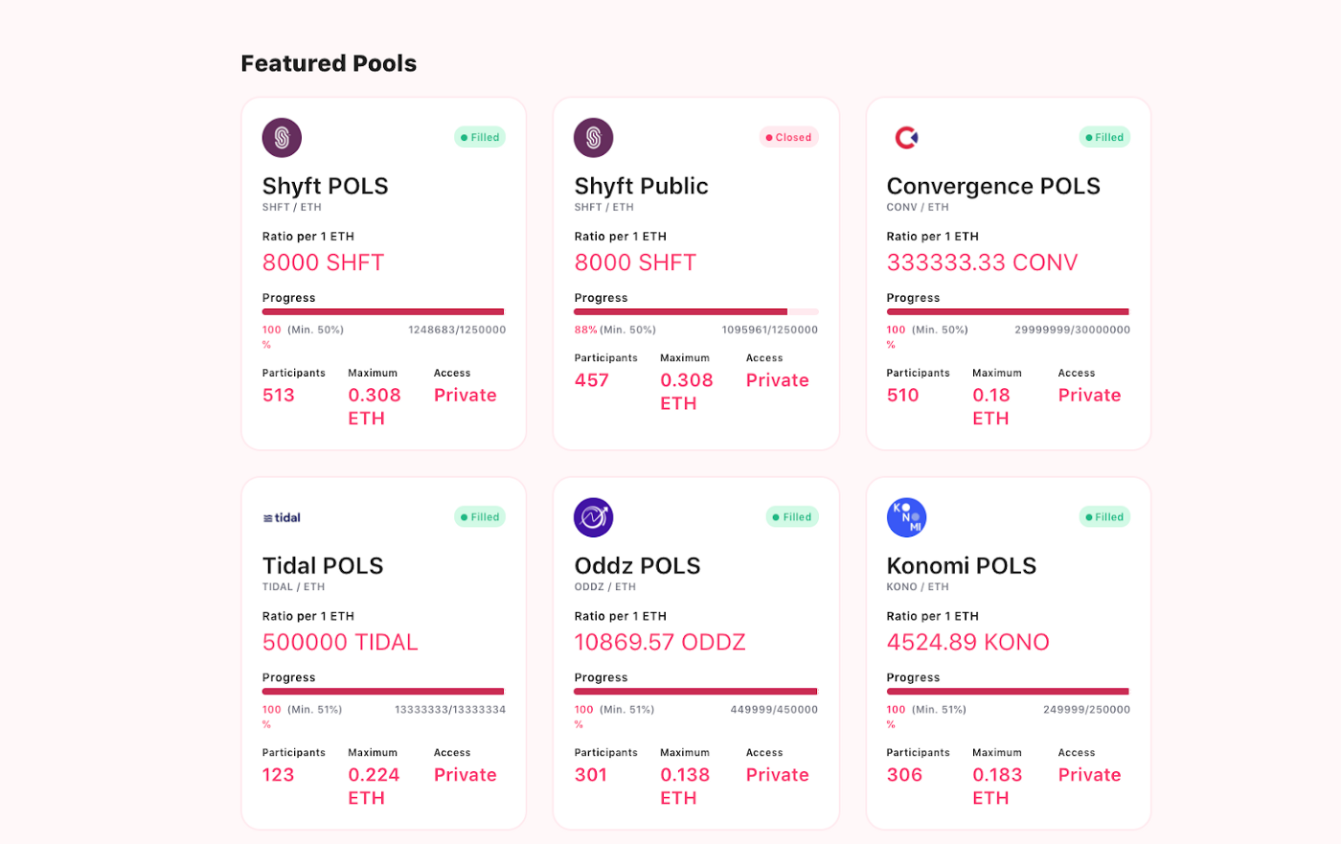Click the Tidal POLS progress bar
The image size is (1341, 844).
[x=383, y=691]
